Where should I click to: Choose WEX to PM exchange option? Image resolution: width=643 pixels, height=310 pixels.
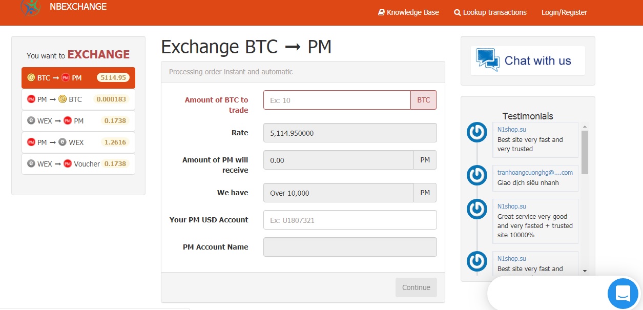coord(78,121)
